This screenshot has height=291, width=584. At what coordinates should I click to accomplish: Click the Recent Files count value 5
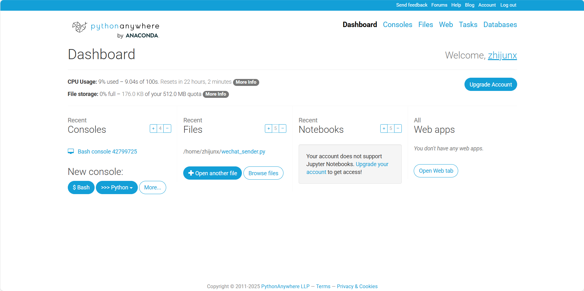click(x=276, y=128)
